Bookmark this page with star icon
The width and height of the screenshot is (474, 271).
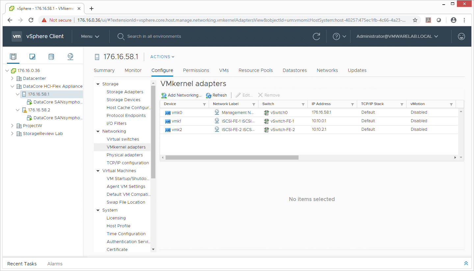(415, 20)
